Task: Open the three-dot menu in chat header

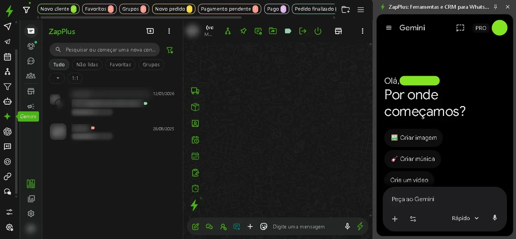Action: 363,31
